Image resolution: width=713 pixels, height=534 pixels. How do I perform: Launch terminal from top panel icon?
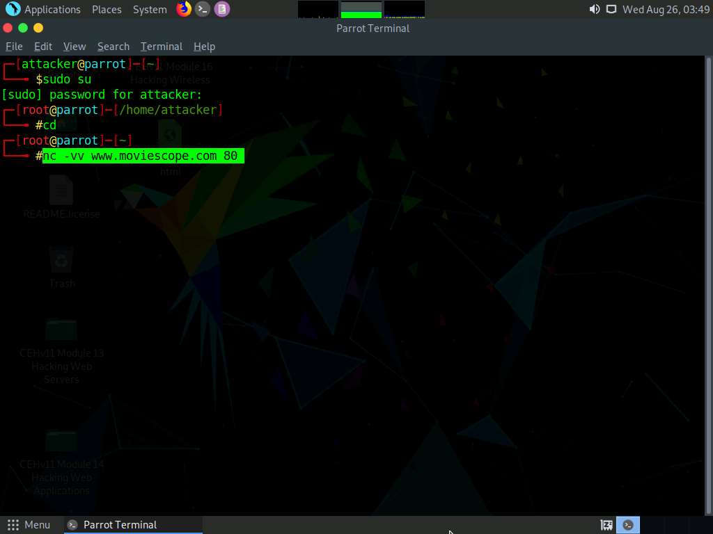(x=203, y=9)
